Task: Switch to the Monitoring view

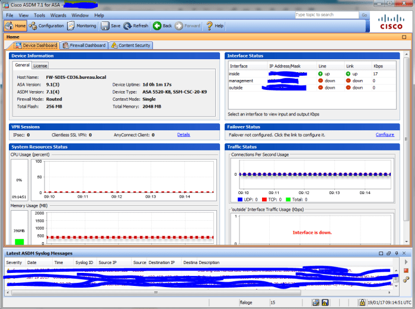Action: tap(82, 26)
